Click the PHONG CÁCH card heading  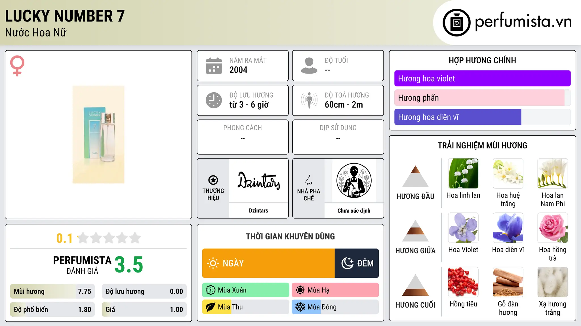click(243, 128)
